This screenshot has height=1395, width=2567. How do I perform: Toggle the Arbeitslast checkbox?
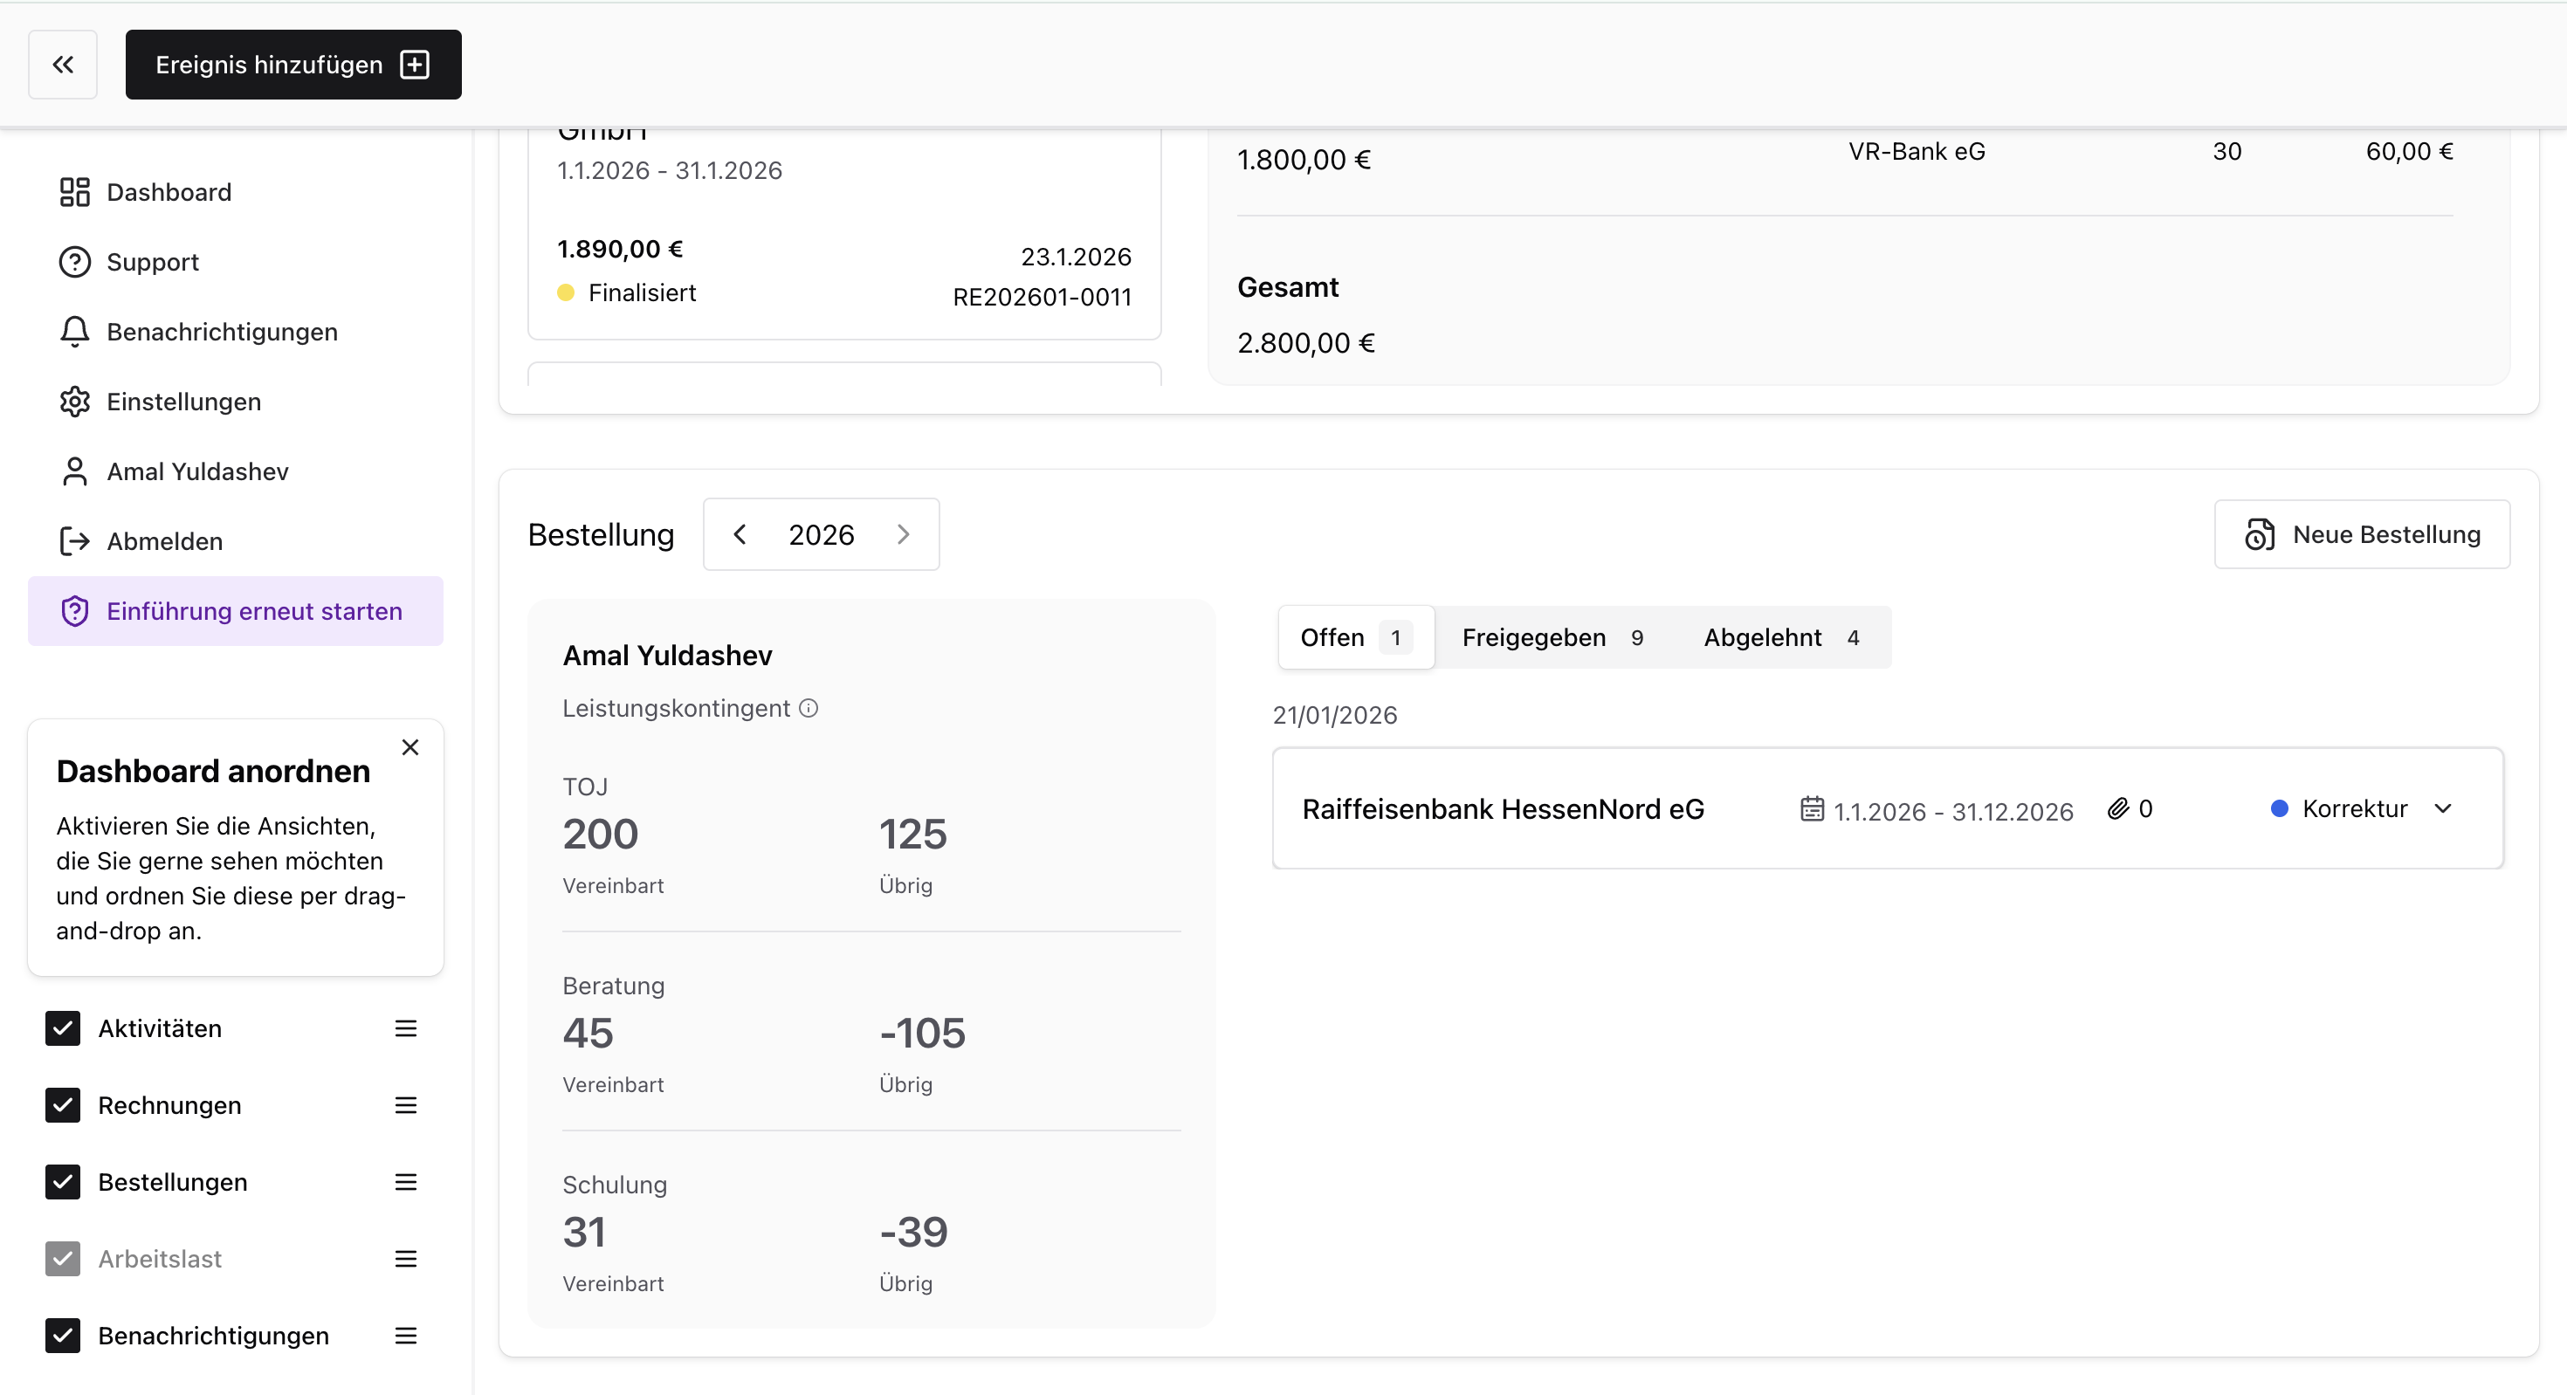[63, 1259]
